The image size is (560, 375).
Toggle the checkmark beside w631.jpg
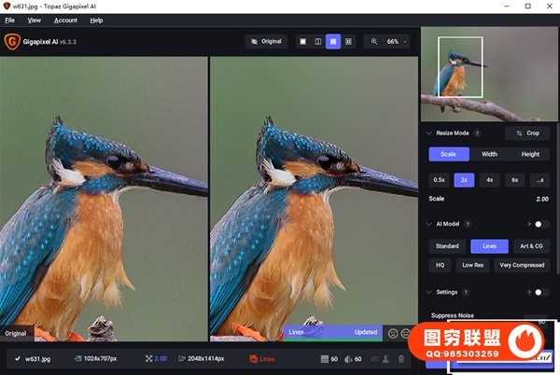[x=19, y=359]
